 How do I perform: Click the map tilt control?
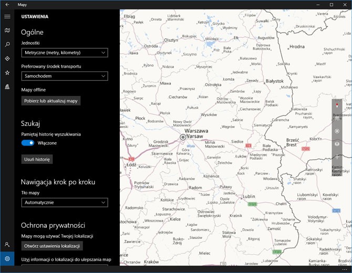337,118
